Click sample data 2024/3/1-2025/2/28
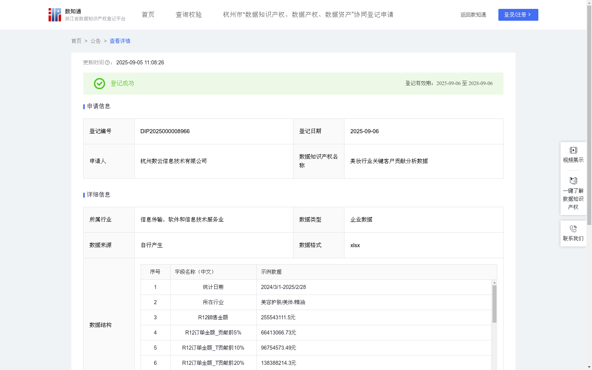This screenshot has width=592, height=370. (283, 287)
